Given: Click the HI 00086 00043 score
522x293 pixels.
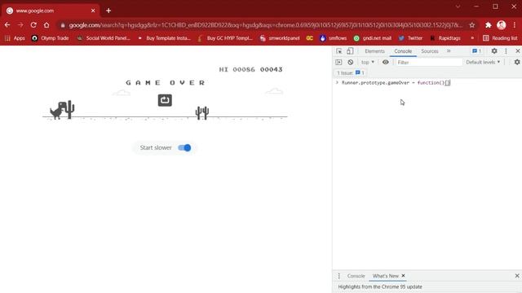Looking at the screenshot, I should tap(250, 69).
